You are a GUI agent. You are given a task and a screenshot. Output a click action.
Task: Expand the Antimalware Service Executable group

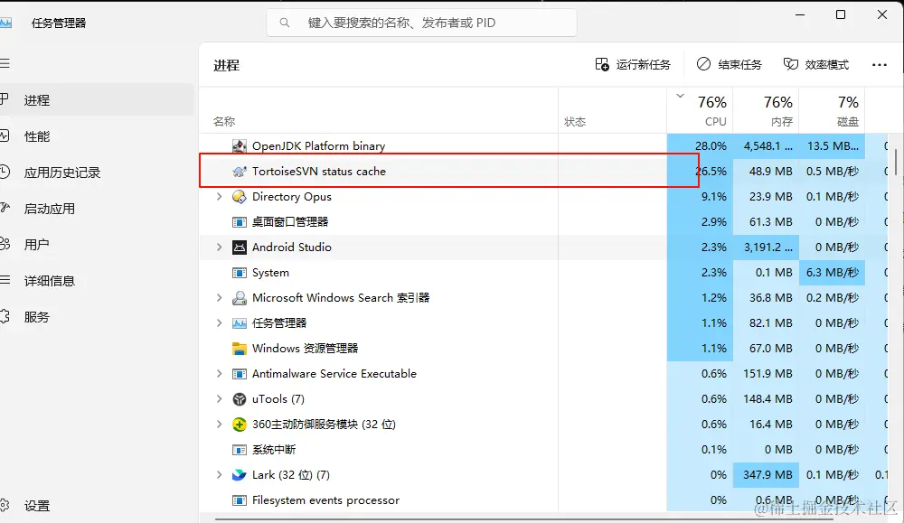click(219, 373)
